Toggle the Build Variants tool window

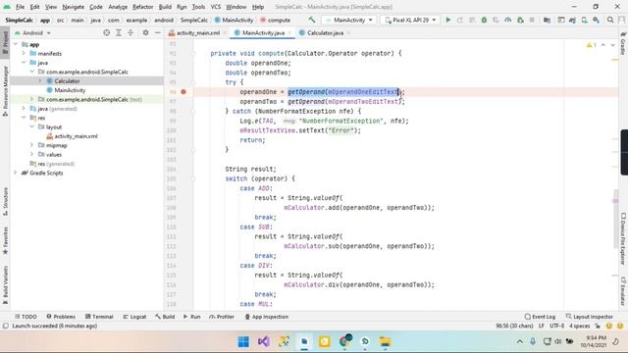pyautogui.click(x=5, y=284)
